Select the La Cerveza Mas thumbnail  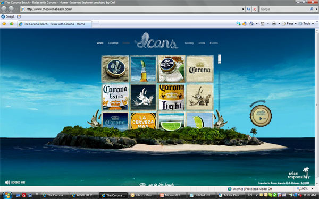143,120
